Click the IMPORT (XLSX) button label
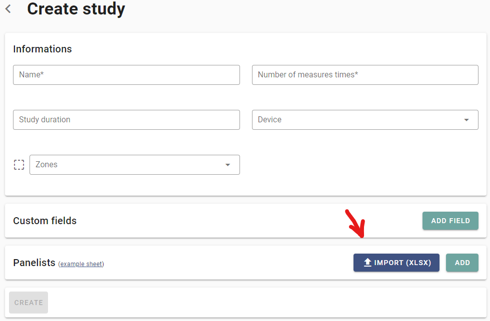The width and height of the screenshot is (490, 321). (x=402, y=263)
